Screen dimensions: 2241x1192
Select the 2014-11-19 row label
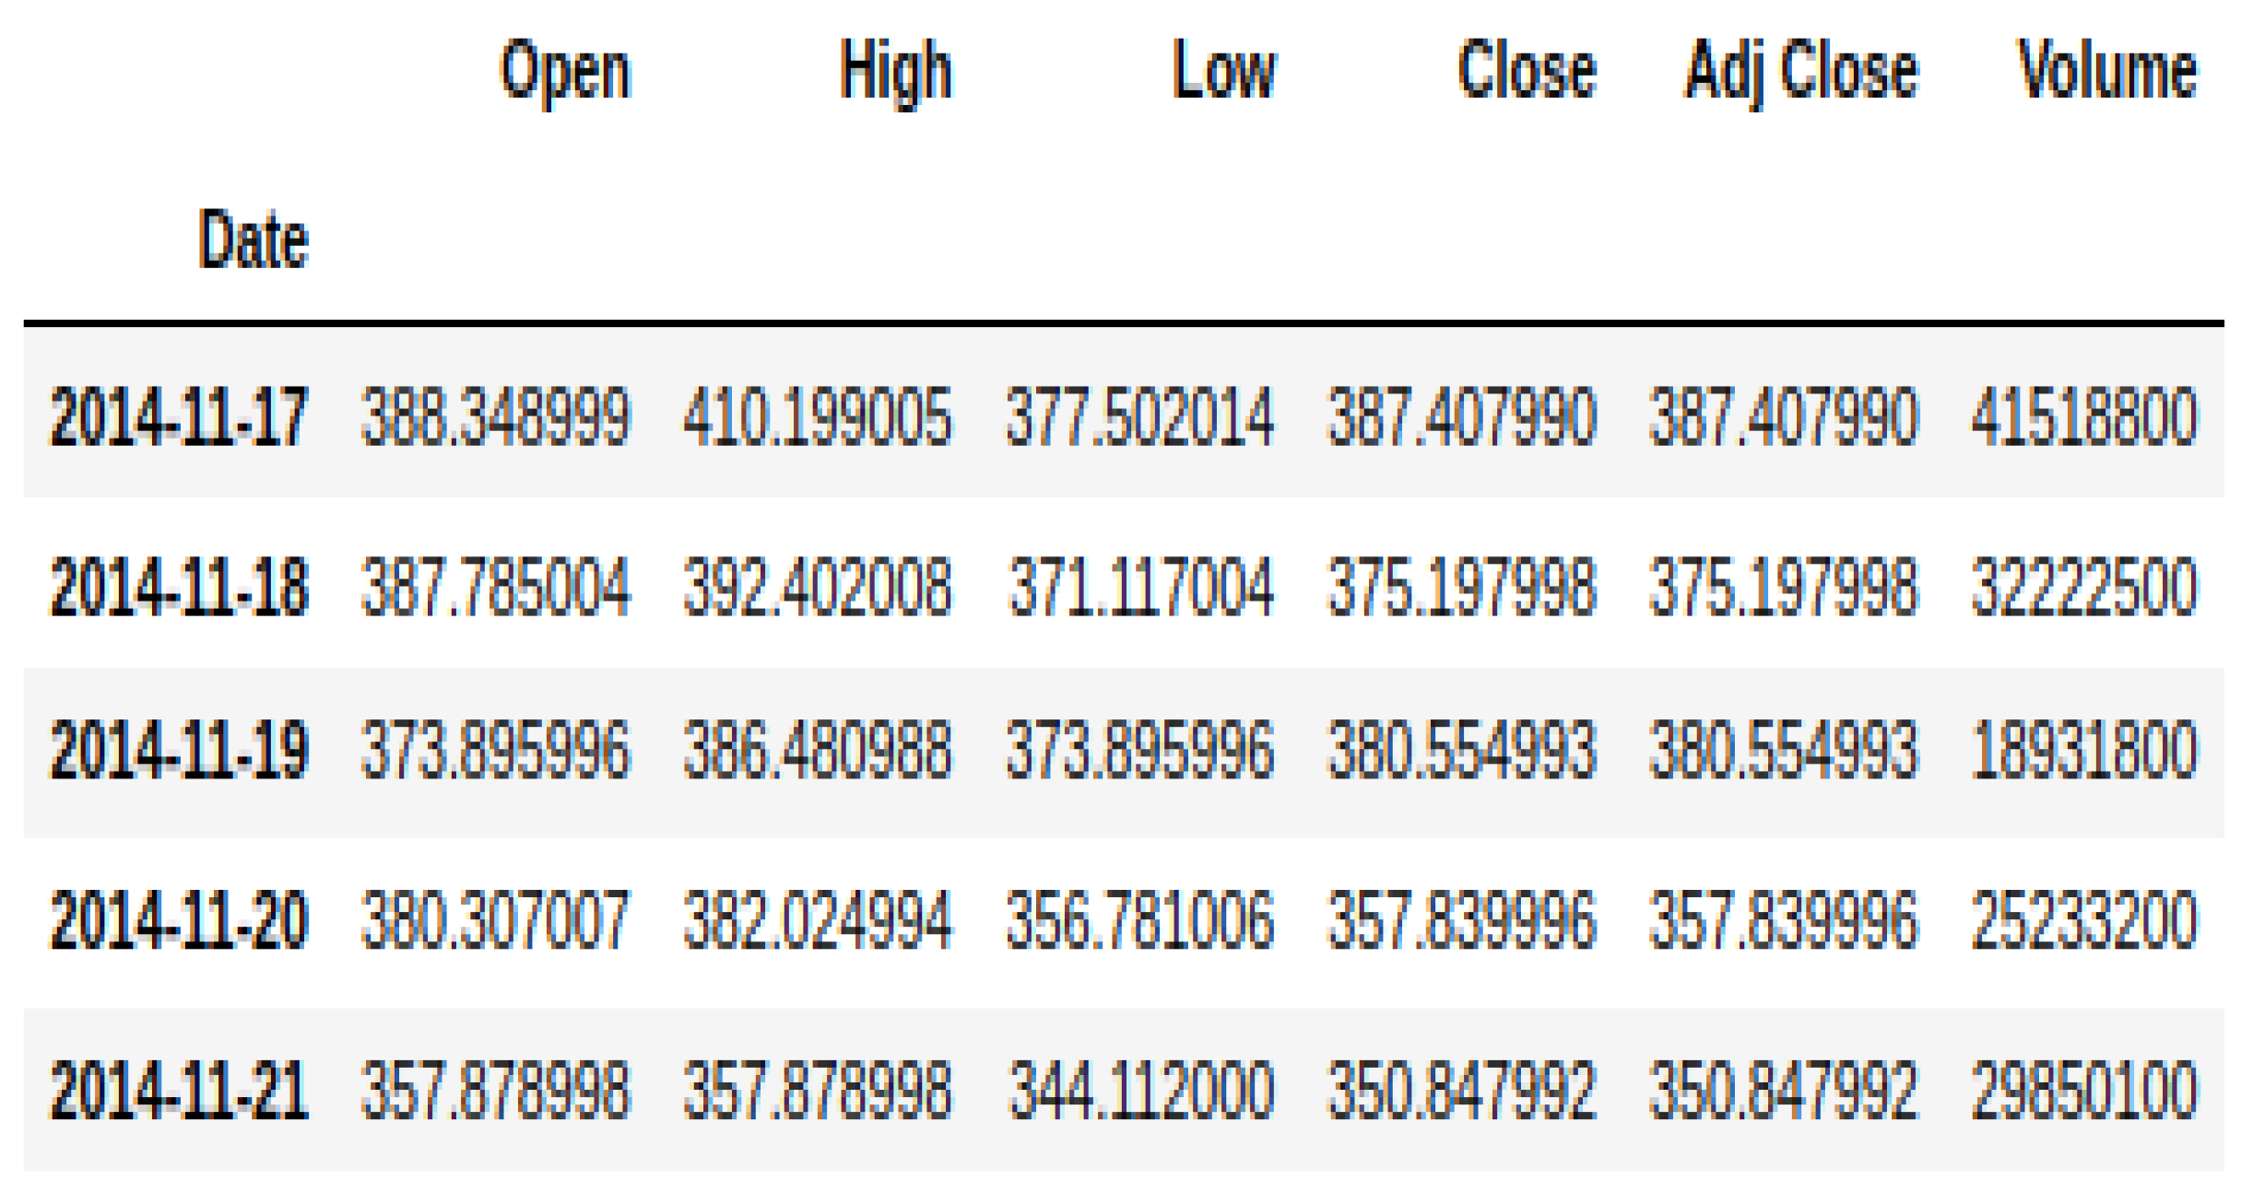point(179,750)
